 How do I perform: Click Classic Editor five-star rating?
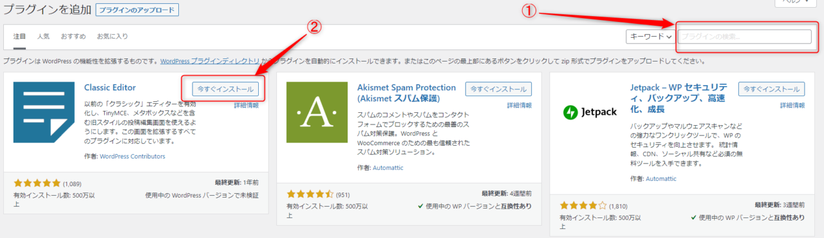pyautogui.click(x=37, y=183)
